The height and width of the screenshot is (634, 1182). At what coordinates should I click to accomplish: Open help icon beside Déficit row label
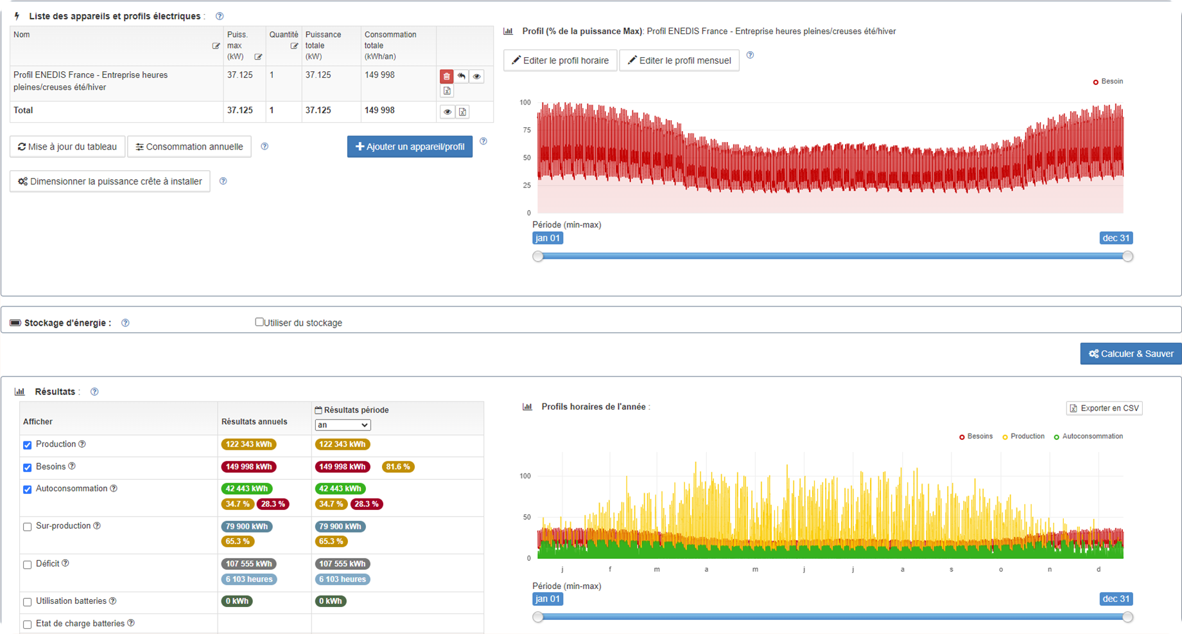pos(65,563)
